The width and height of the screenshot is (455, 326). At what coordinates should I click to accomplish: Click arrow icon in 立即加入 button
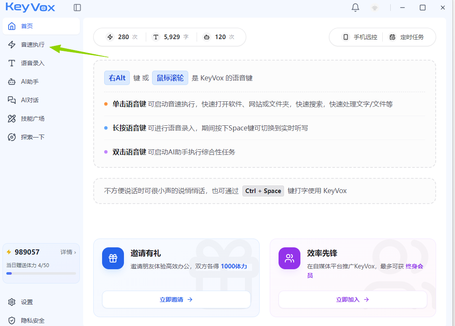(x=366, y=299)
